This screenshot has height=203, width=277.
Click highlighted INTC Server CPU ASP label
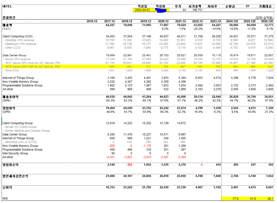pyautogui.click(x=32, y=66)
